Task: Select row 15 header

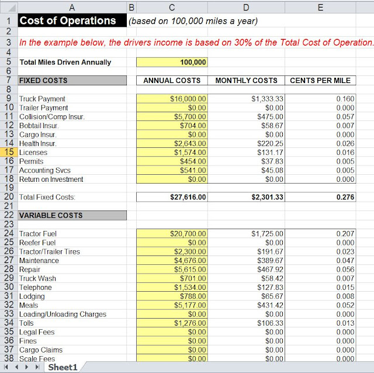Action: 9,152
